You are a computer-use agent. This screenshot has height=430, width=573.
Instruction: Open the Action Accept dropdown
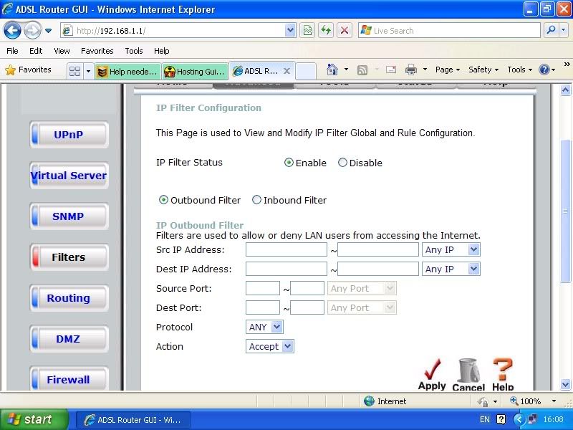click(270, 347)
